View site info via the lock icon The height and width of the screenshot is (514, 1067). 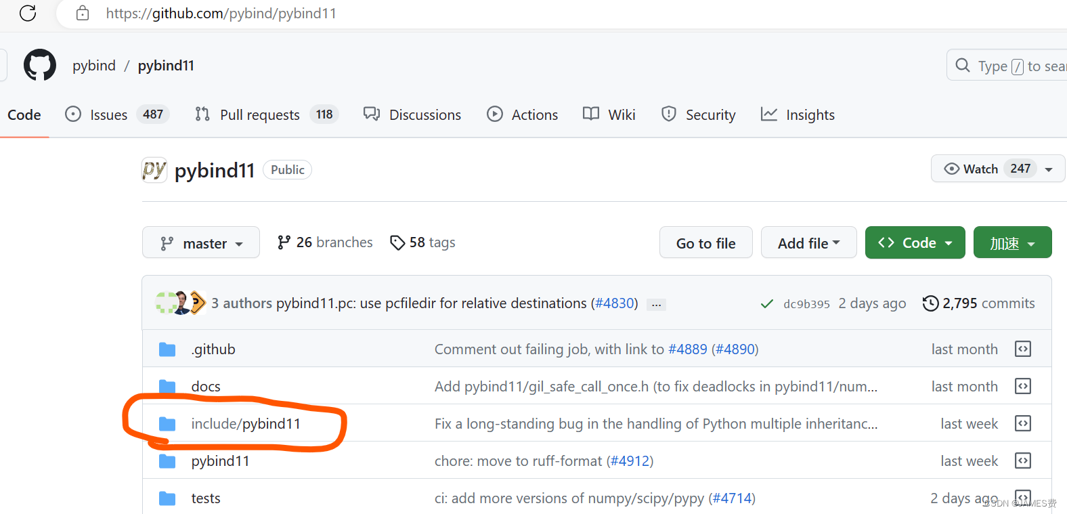(83, 13)
